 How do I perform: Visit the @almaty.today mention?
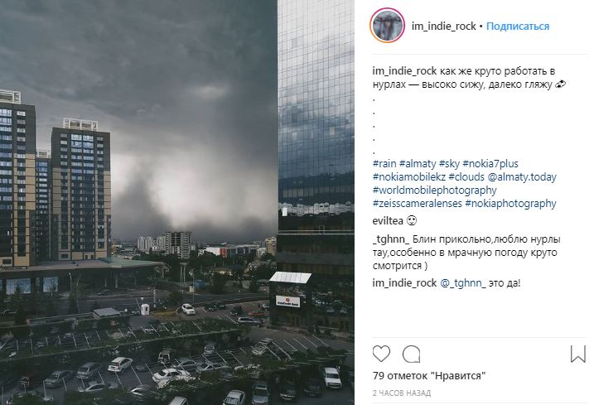(522, 177)
